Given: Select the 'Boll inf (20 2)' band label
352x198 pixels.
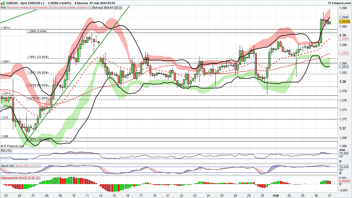Looking at the screenshot, I should [113, 8].
